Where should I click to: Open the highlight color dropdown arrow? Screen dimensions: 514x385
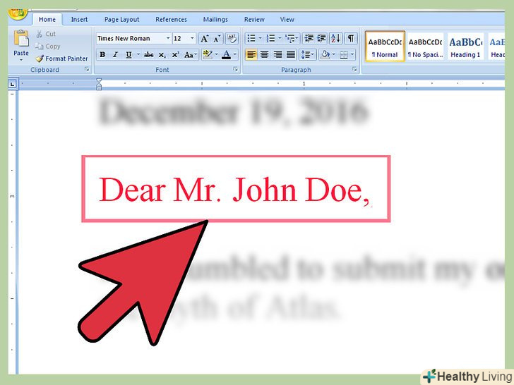point(216,55)
